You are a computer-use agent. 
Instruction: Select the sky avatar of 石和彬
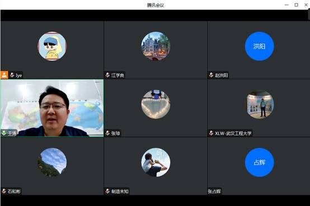coord(52,162)
